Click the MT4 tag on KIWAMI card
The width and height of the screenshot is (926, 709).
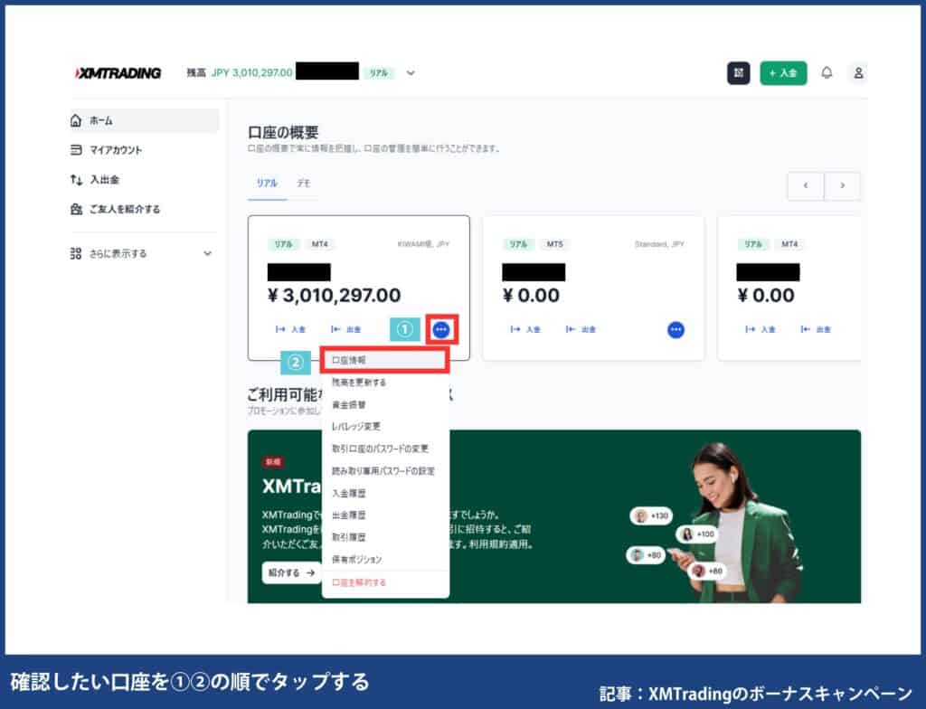(319, 244)
